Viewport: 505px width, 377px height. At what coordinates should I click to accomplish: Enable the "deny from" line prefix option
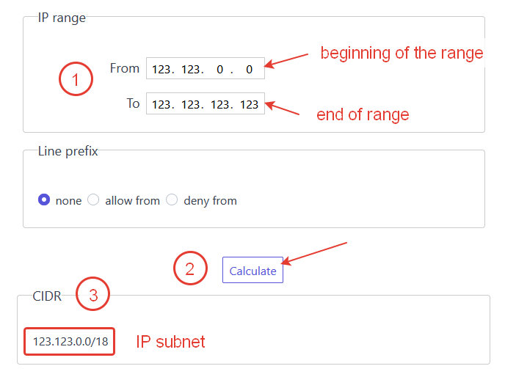click(x=172, y=200)
